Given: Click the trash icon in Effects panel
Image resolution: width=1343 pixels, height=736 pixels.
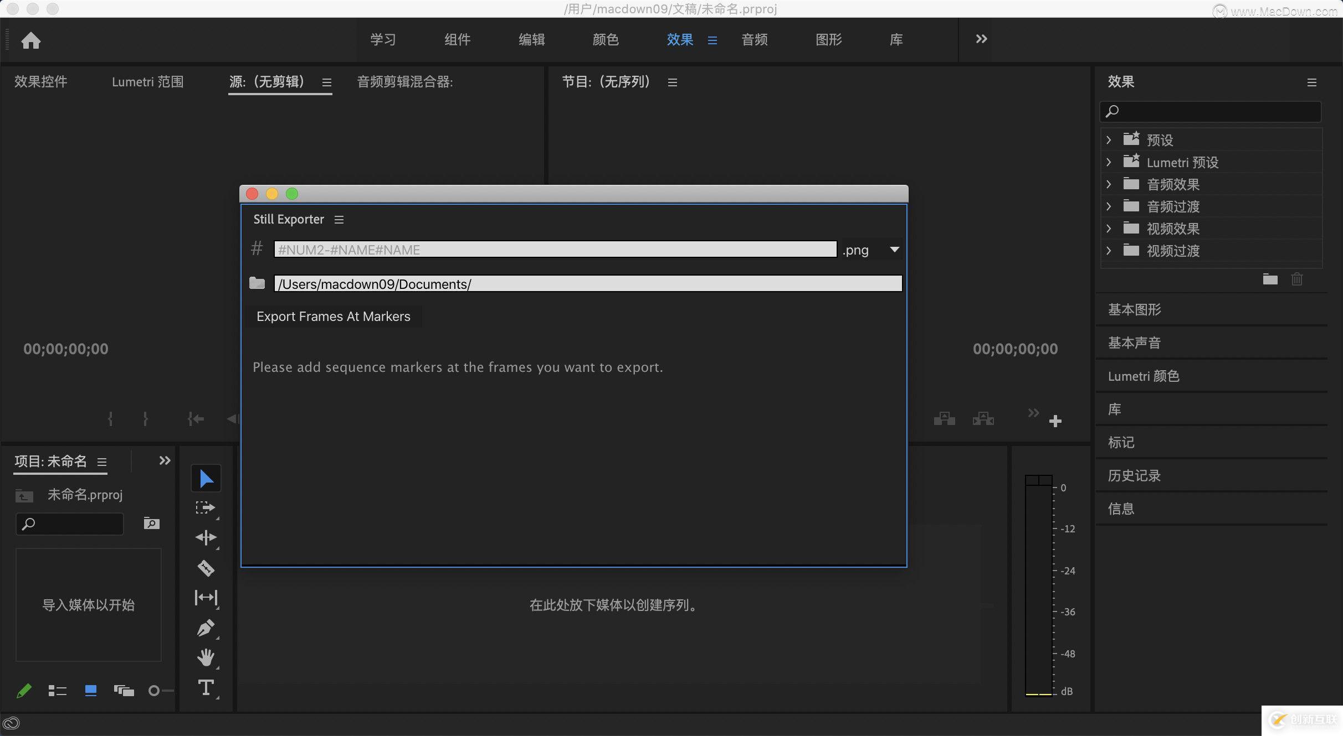Looking at the screenshot, I should 1297,279.
